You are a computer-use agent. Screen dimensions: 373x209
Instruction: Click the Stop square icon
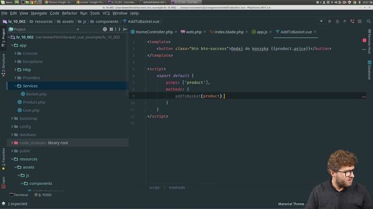(360, 21)
